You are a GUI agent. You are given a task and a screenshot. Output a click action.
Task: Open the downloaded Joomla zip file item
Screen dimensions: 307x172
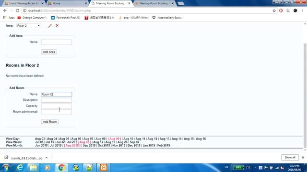pos(24,158)
